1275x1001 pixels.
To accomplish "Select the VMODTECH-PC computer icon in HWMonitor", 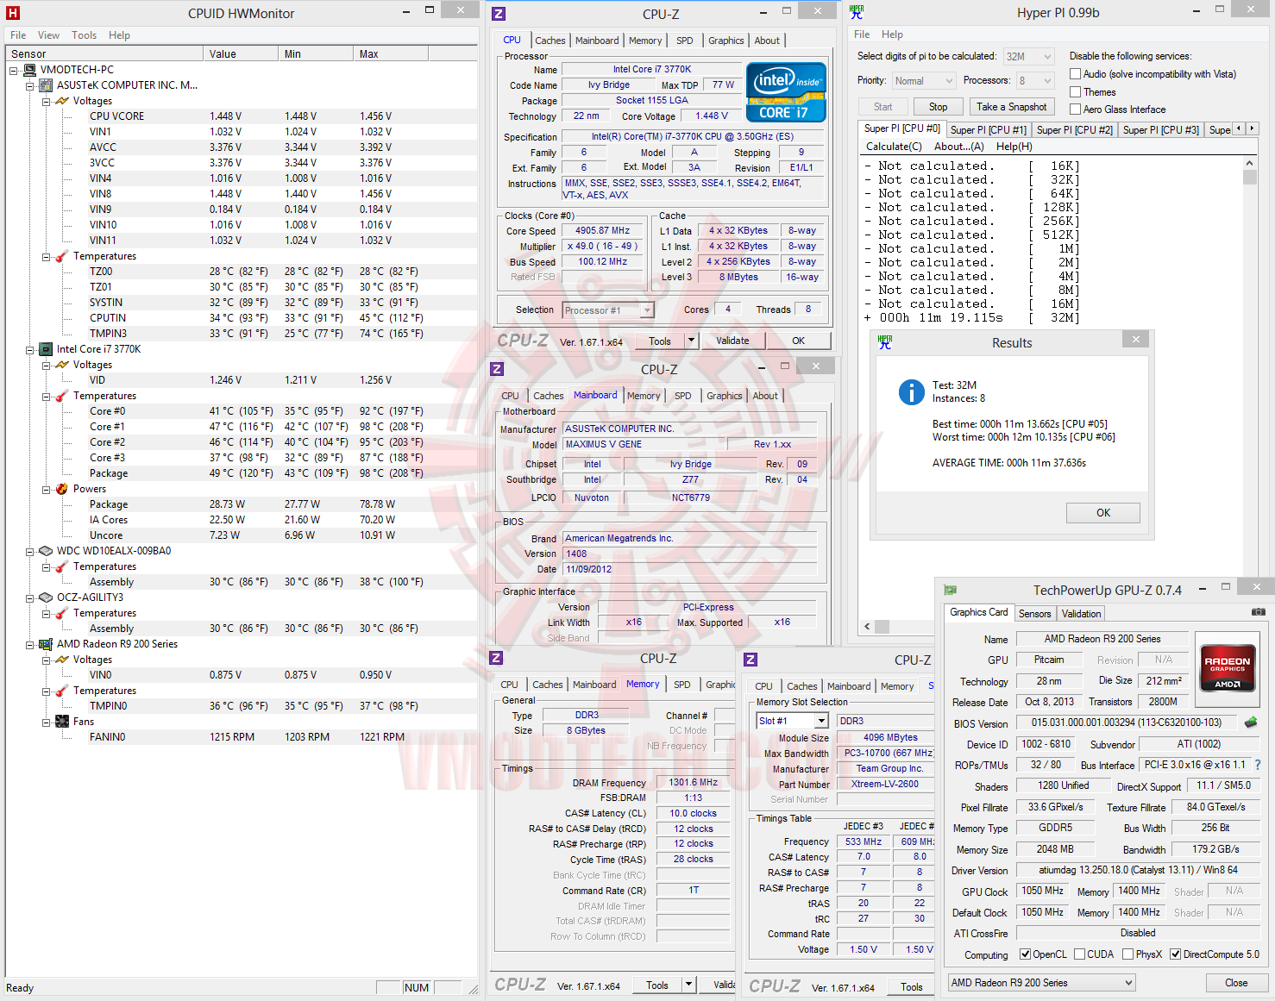I will (29, 70).
